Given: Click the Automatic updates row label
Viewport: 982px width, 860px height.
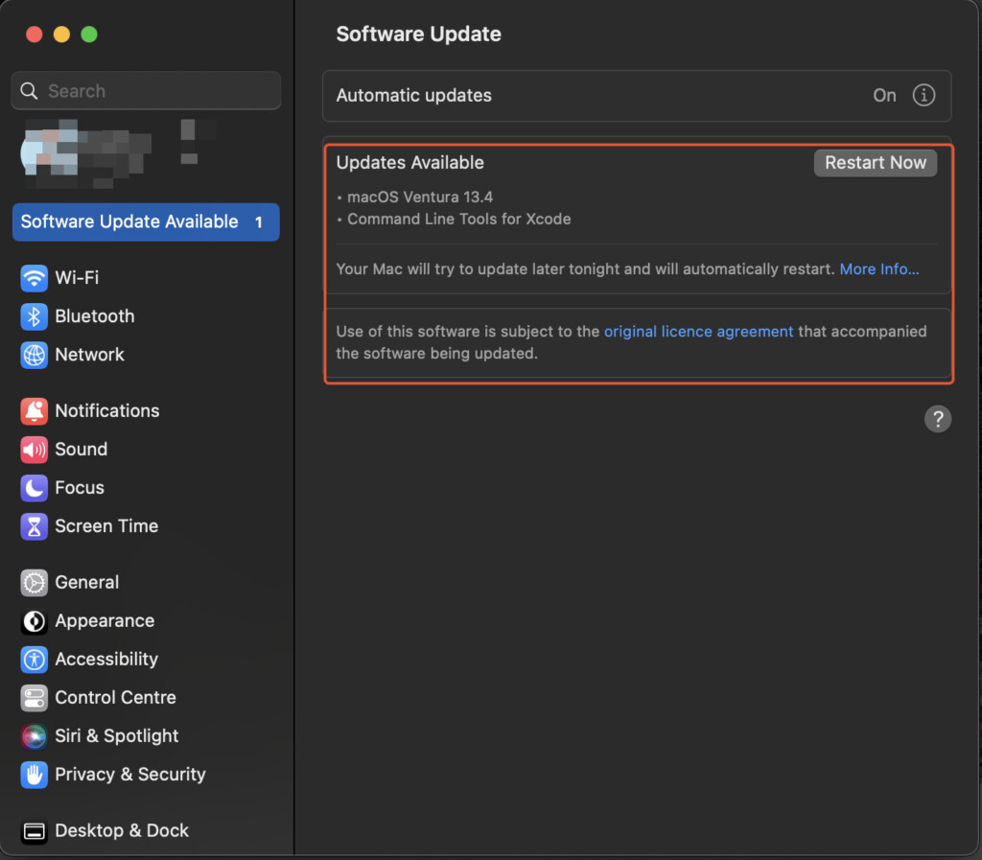Looking at the screenshot, I should coord(413,95).
